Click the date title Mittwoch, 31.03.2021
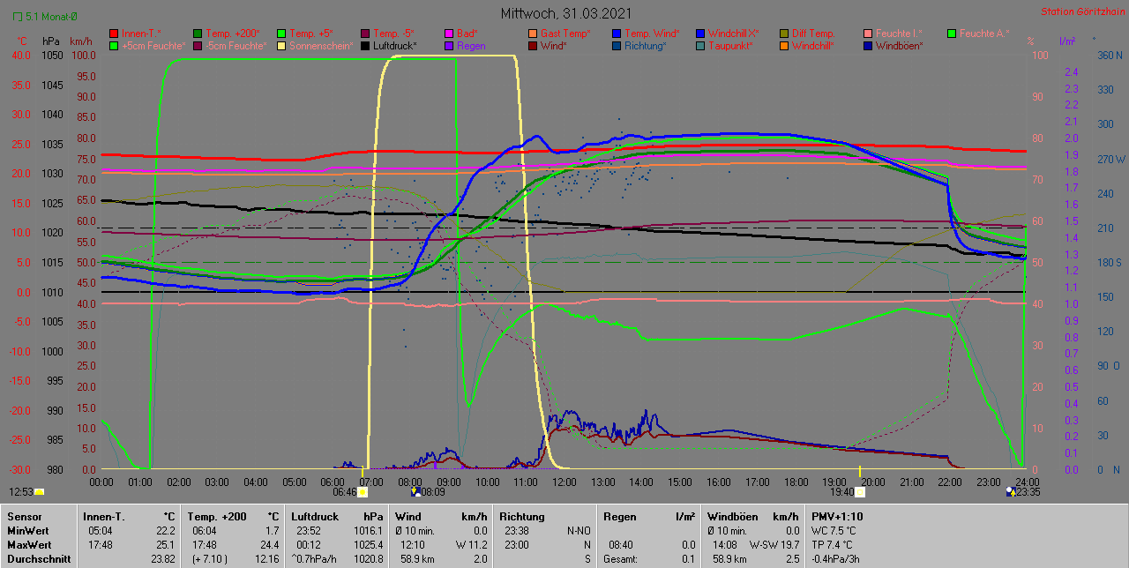The width and height of the screenshot is (1129, 568). 564,13
